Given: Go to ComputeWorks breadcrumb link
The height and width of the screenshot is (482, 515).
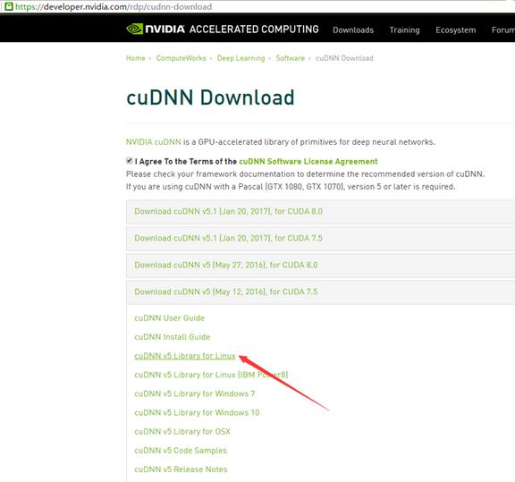Looking at the screenshot, I should point(181,58).
